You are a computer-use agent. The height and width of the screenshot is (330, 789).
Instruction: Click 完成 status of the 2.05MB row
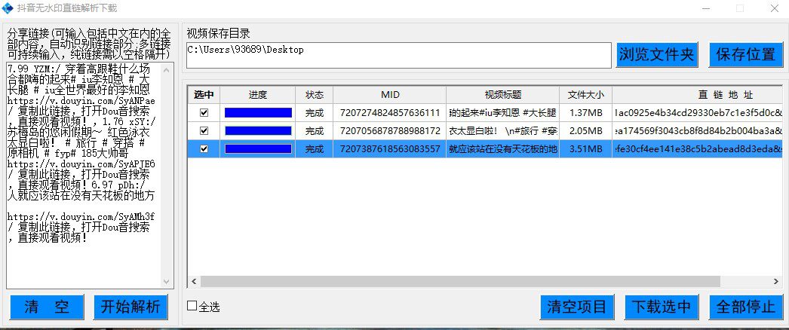pyautogui.click(x=314, y=131)
